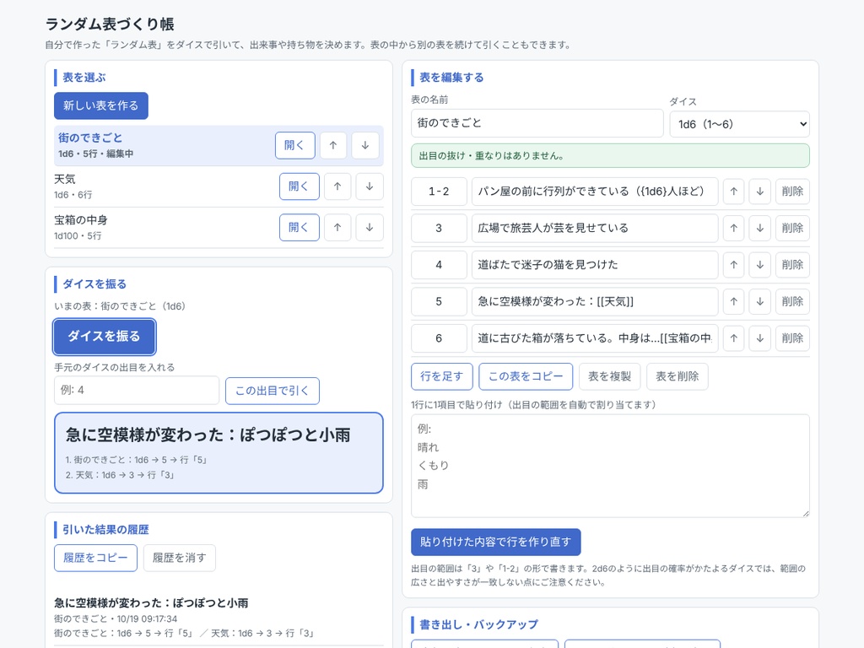Move 宝箱の中身 table up
This screenshot has height=648, width=864.
(x=337, y=227)
